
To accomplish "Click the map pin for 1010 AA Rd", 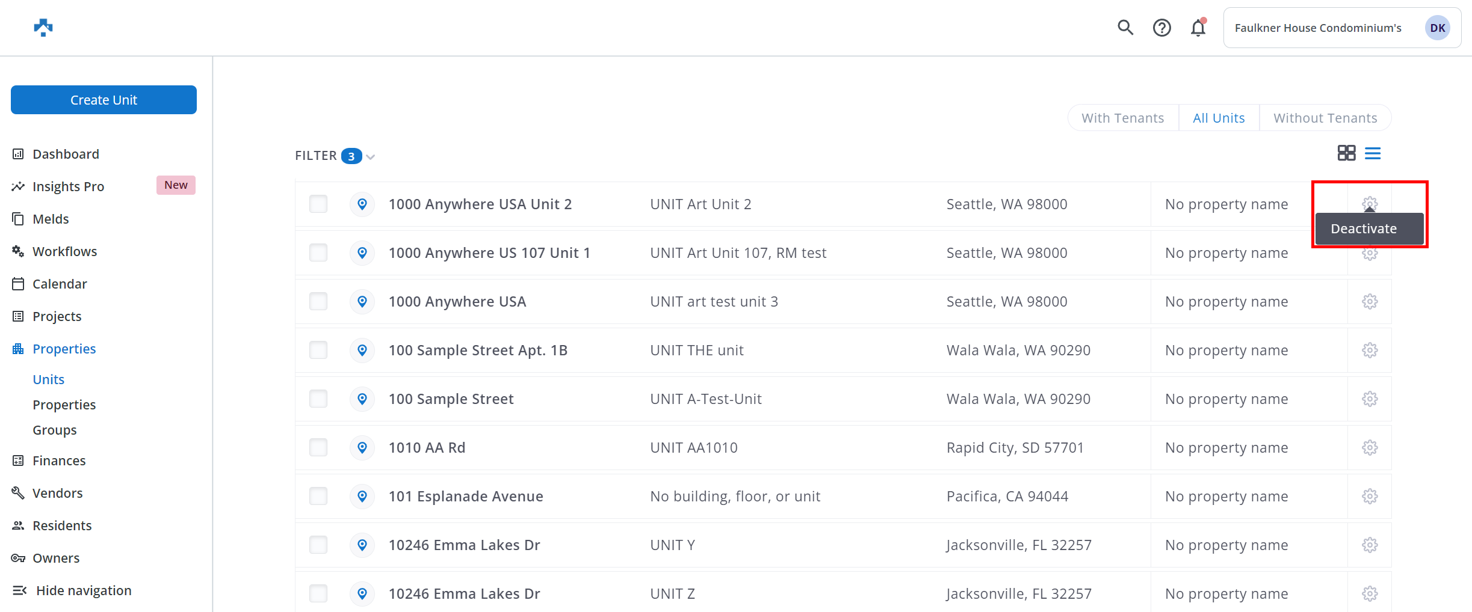I will (362, 448).
